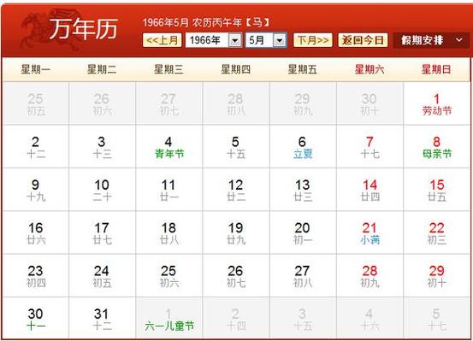
Task: Go to next month with 下月>>
Action: [x=313, y=40]
